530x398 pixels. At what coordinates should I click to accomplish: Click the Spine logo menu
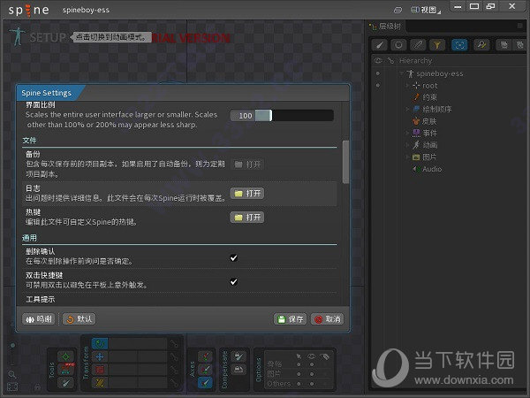[29, 10]
